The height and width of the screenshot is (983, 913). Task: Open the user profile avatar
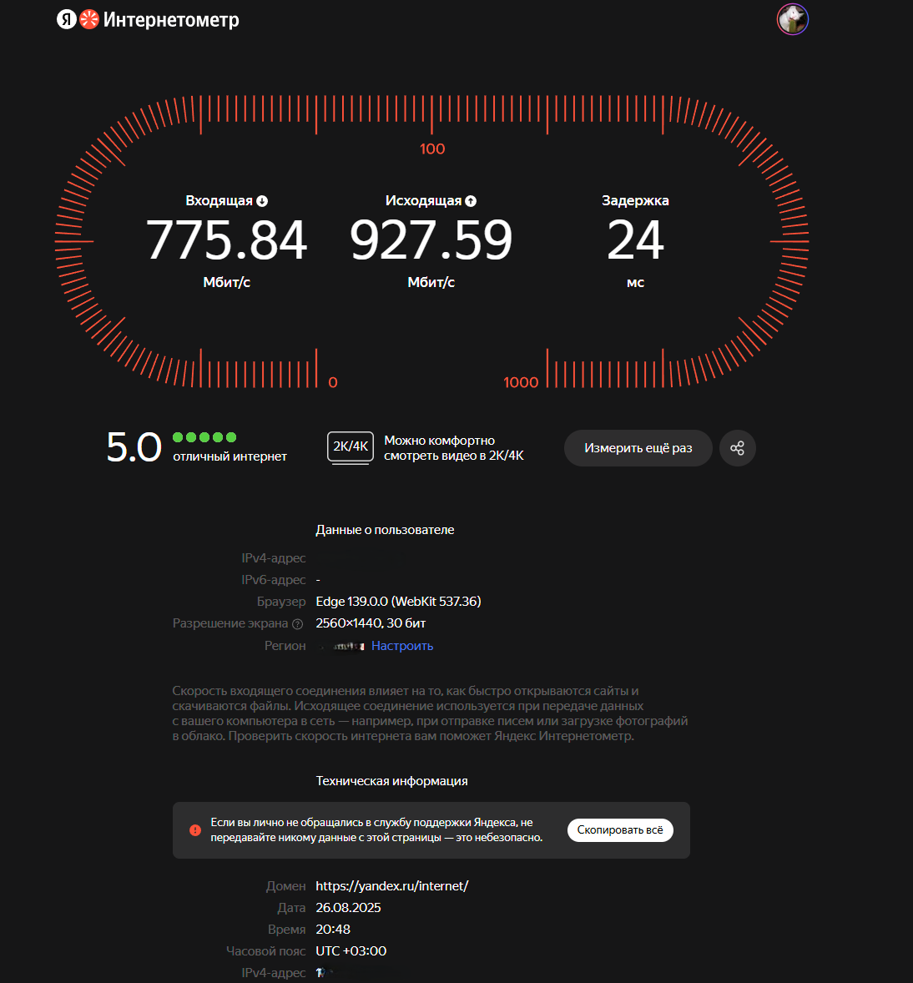coord(793,19)
